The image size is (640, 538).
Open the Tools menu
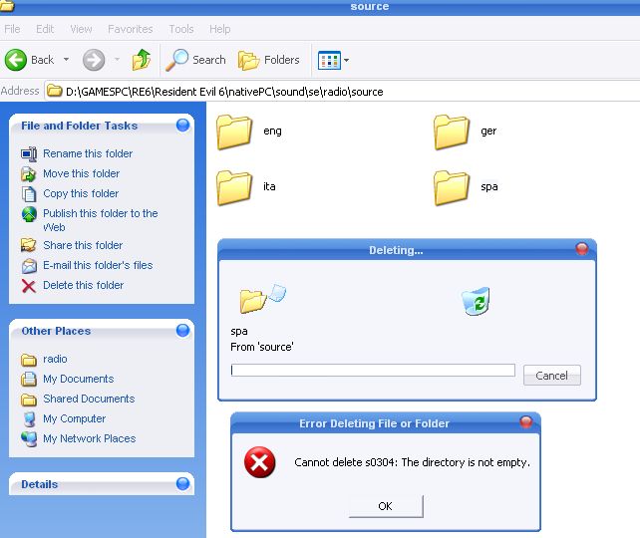tap(181, 29)
